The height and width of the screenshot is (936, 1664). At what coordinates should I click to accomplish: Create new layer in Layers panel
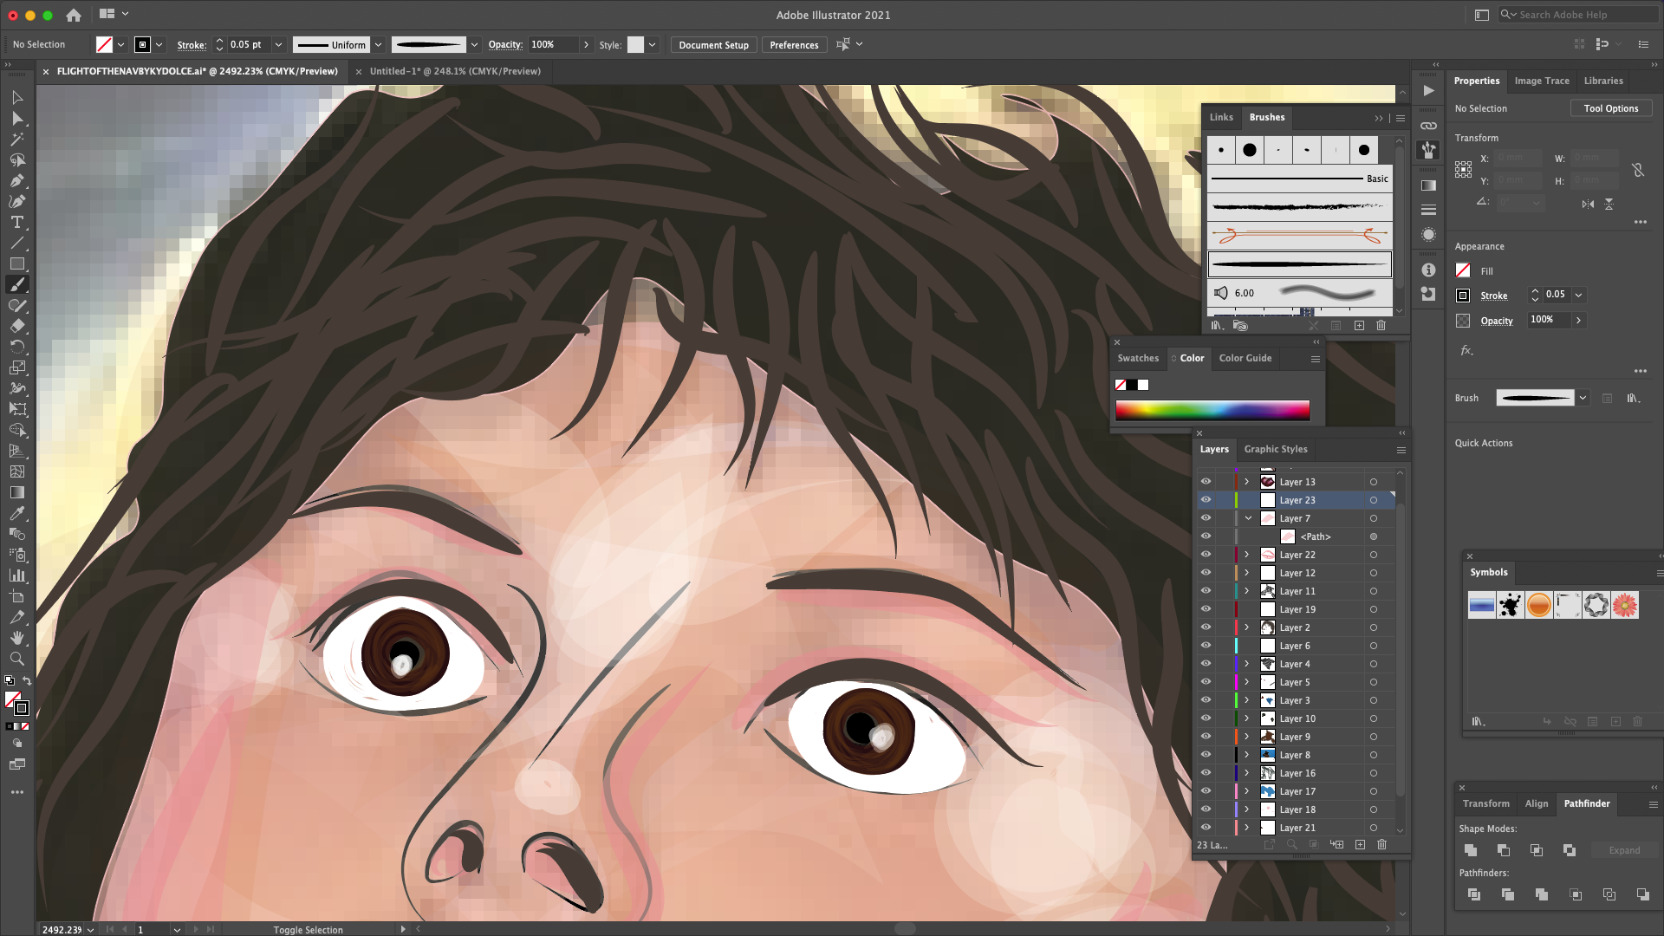coord(1360,845)
